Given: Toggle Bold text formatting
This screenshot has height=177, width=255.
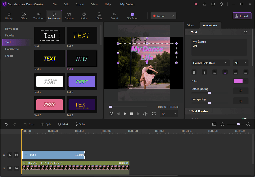Looking at the screenshot, I should 194,72.
